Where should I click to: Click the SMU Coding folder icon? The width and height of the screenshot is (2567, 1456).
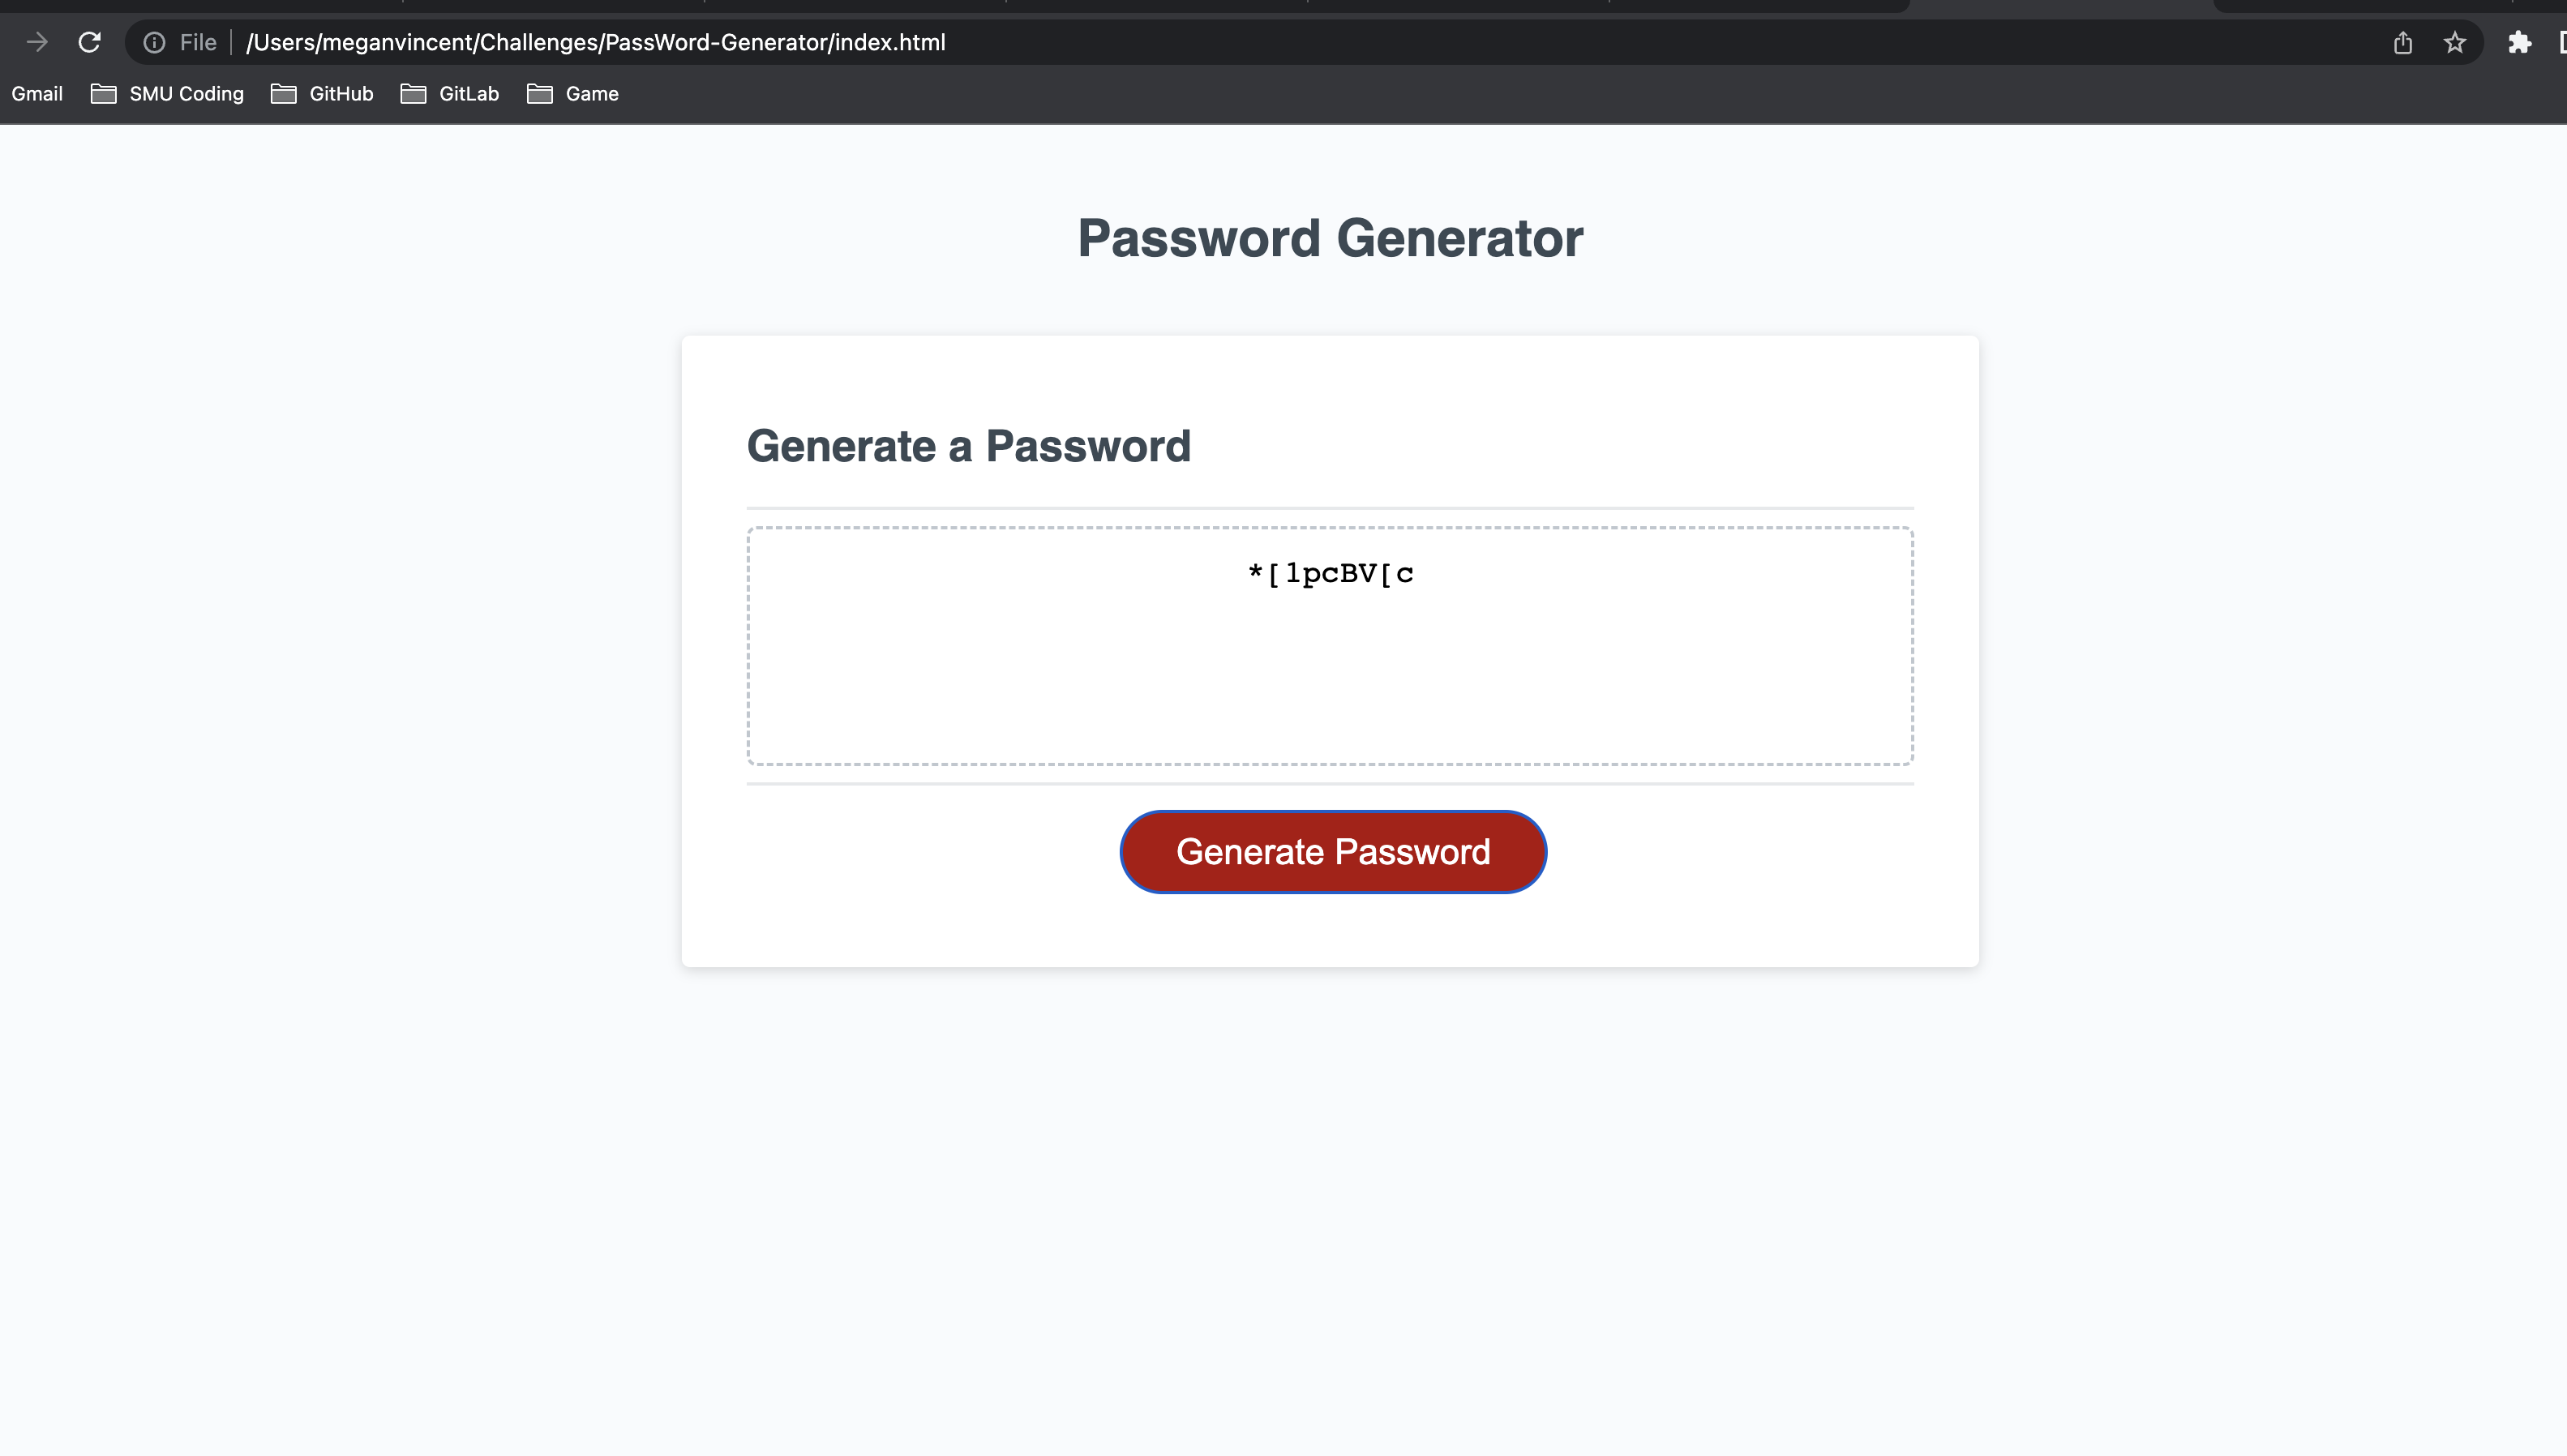(103, 93)
